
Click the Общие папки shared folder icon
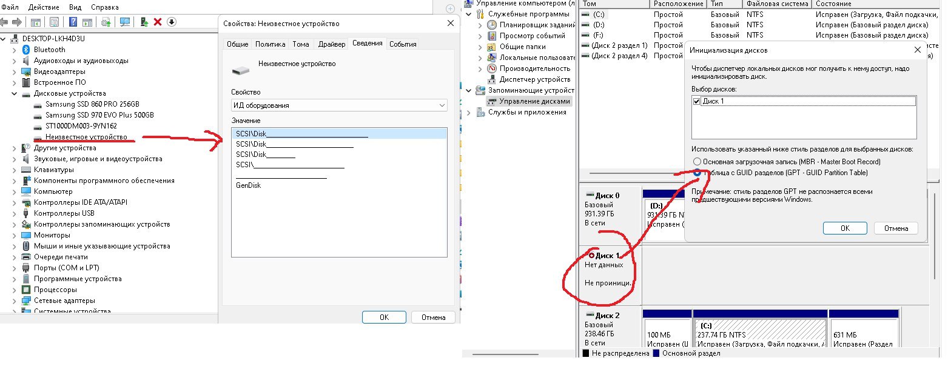[492, 47]
